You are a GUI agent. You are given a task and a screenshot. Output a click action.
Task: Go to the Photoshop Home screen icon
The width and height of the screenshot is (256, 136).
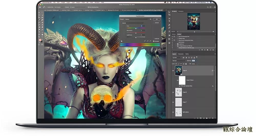click(40, 7)
